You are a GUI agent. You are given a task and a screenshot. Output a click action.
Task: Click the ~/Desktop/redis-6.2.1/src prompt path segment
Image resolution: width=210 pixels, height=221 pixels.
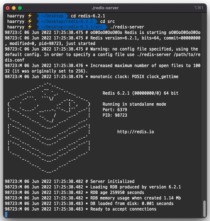[72, 27]
